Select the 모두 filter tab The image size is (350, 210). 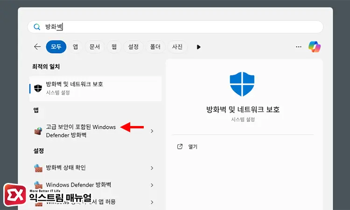56,47
